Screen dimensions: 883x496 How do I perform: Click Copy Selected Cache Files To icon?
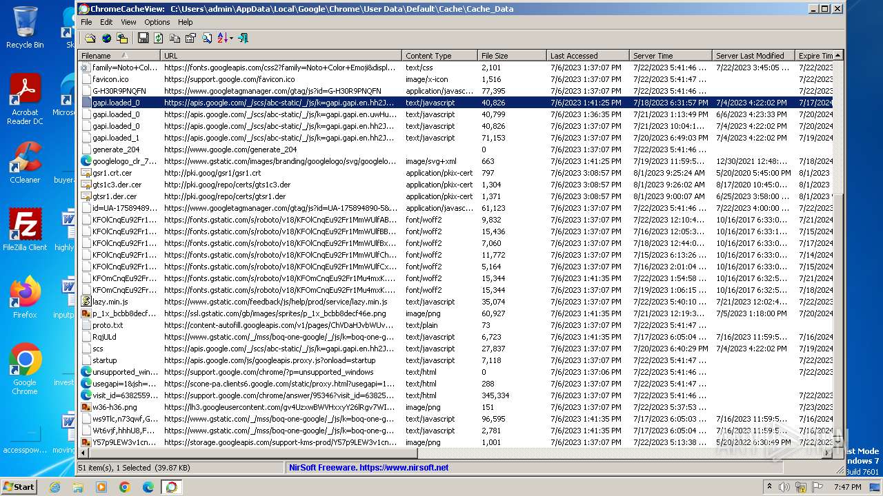(122, 39)
